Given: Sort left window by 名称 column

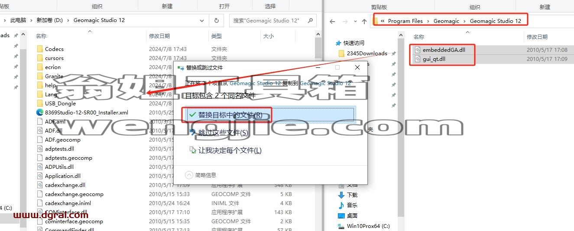Looking at the screenshot, I should 41,36.
